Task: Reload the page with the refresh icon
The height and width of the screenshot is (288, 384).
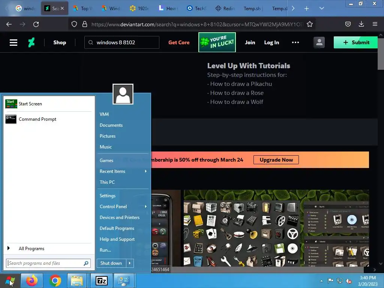Action: coord(36,24)
